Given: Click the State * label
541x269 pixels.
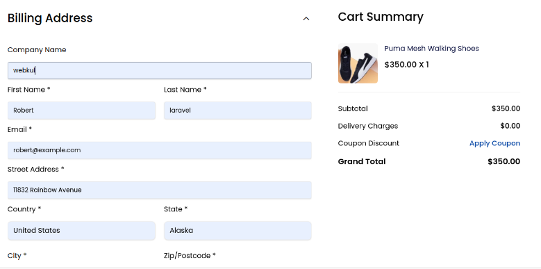Looking at the screenshot, I should [x=176, y=209].
